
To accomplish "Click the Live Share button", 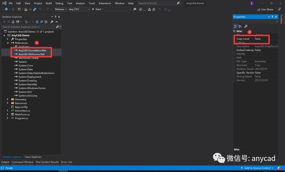I will pyautogui.click(x=265, y=9).
